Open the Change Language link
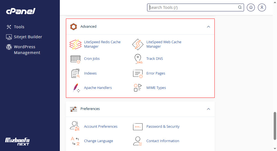The width and height of the screenshot is (277, 151). pos(98,141)
